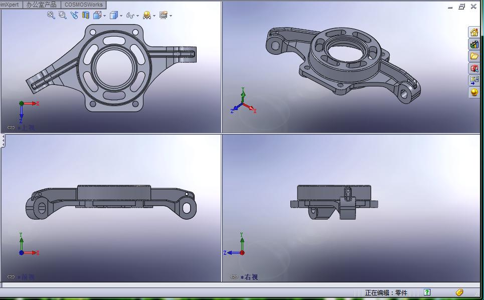Switch to the DimXpert tab

point(10,5)
